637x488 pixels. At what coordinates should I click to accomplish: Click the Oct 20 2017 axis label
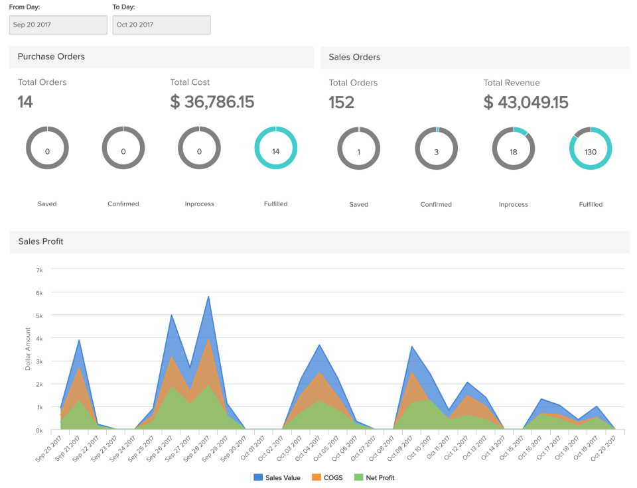[x=603, y=449]
